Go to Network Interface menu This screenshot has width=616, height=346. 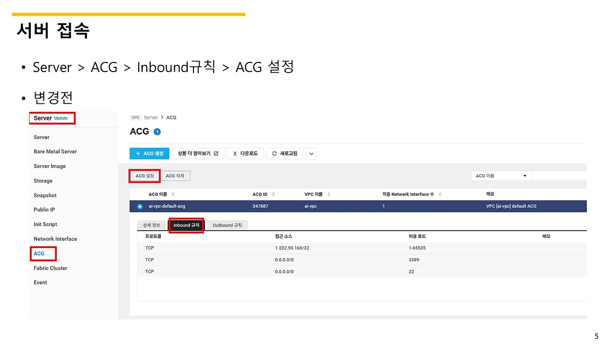(x=55, y=239)
